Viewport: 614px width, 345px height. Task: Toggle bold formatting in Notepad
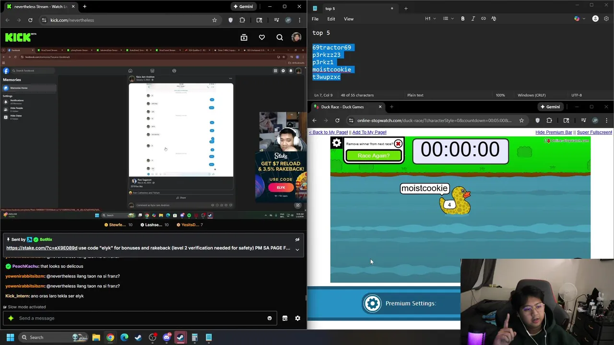pos(463,19)
